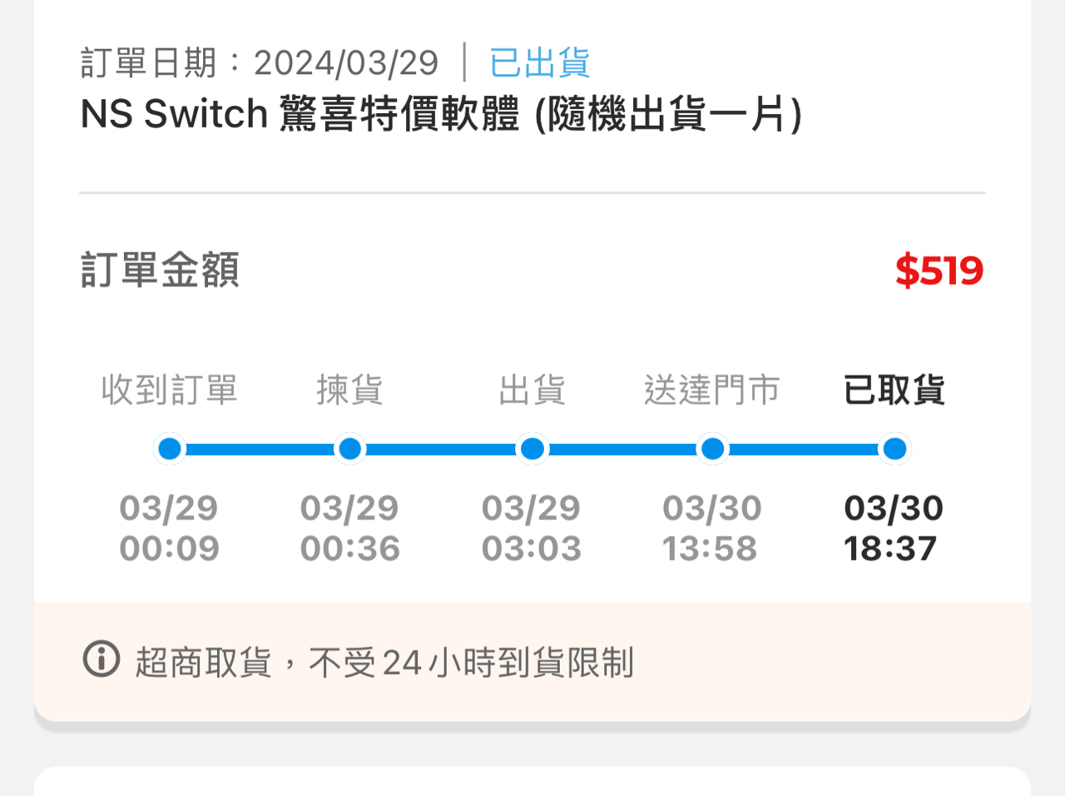Tap the 已取貨 step label
This screenshot has width=1065, height=796.
[894, 389]
